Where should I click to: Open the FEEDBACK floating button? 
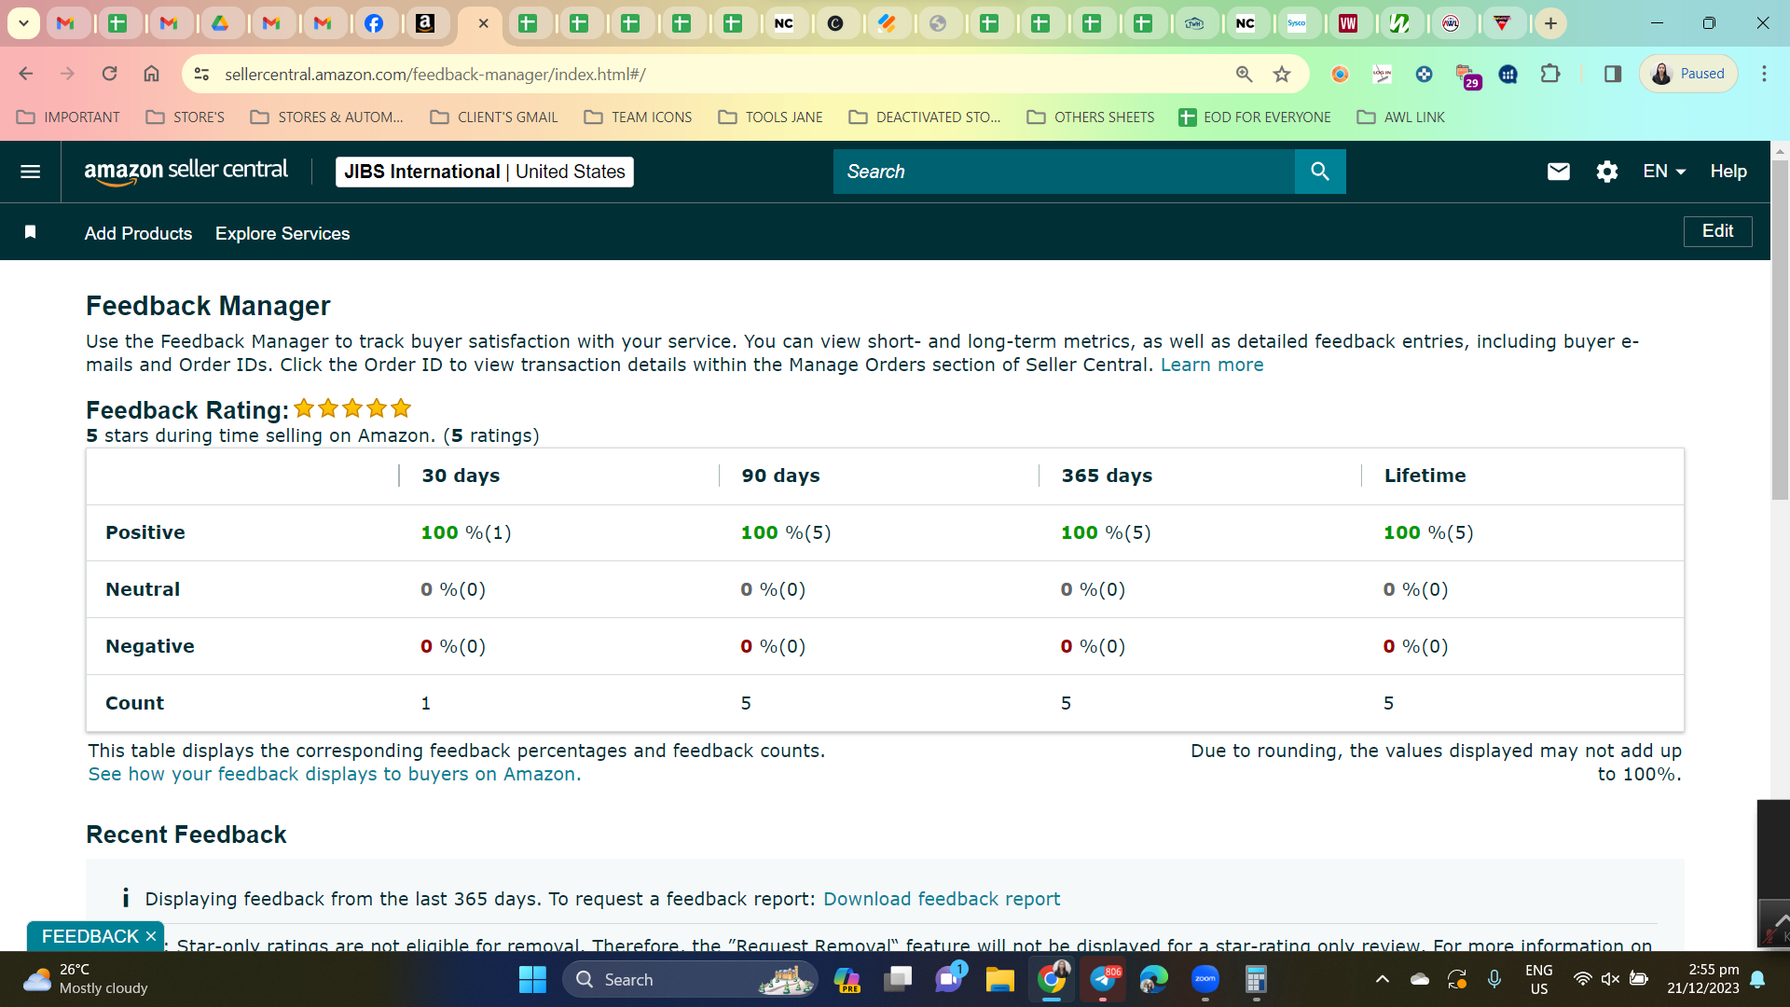point(90,936)
